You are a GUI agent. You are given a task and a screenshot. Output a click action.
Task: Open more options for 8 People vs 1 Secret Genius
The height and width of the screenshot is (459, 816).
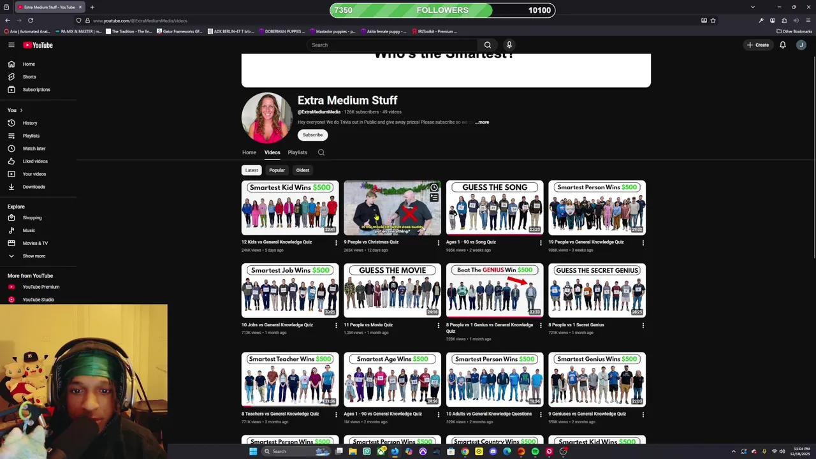643,325
